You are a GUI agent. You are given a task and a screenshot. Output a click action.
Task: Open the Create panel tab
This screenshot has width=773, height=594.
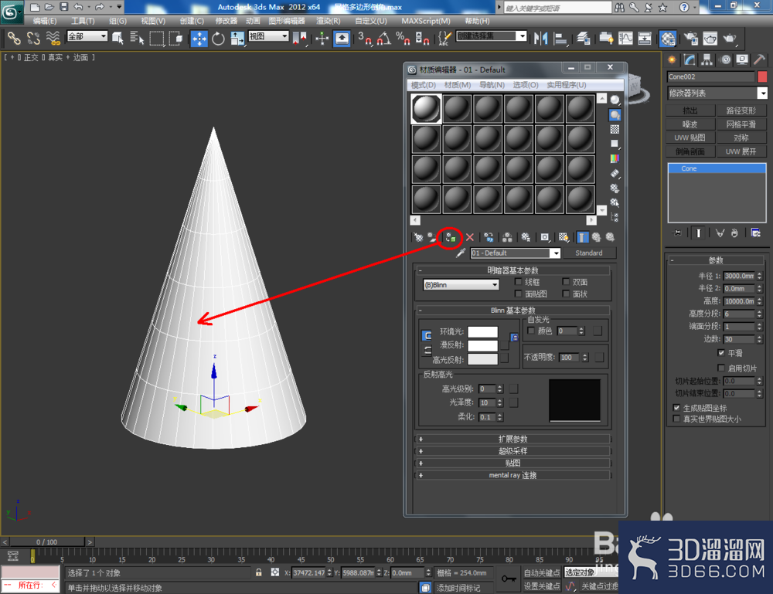coord(672,60)
